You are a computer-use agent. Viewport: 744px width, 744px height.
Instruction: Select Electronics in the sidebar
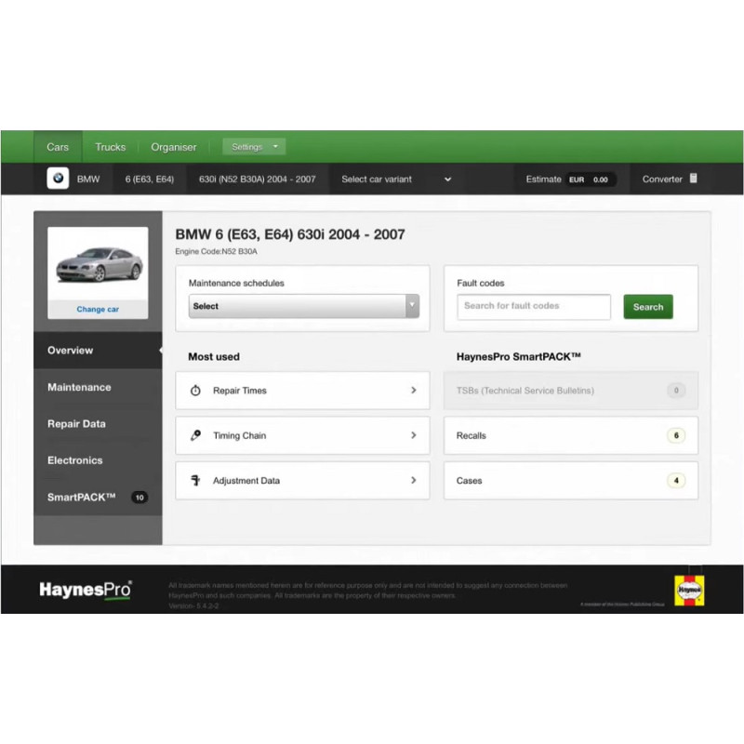tap(74, 460)
